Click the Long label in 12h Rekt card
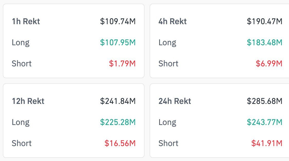 pos(21,122)
